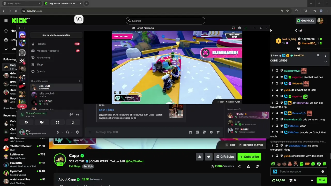Viewport: 331px width, 186px height.
Task: Start an activity in Discord voice
Action: (x=57, y=122)
